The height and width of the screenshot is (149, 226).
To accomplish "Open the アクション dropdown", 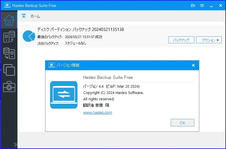I will click(x=209, y=40).
